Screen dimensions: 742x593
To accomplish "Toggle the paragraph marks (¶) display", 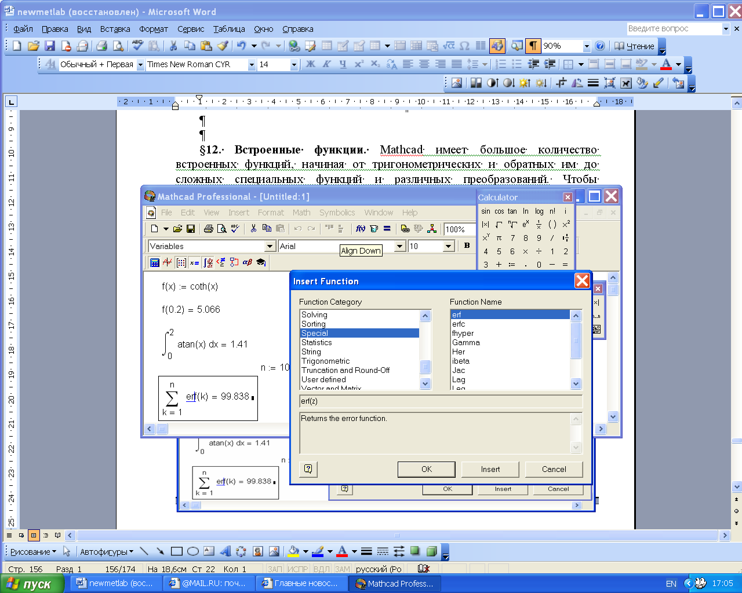I will click(x=533, y=46).
